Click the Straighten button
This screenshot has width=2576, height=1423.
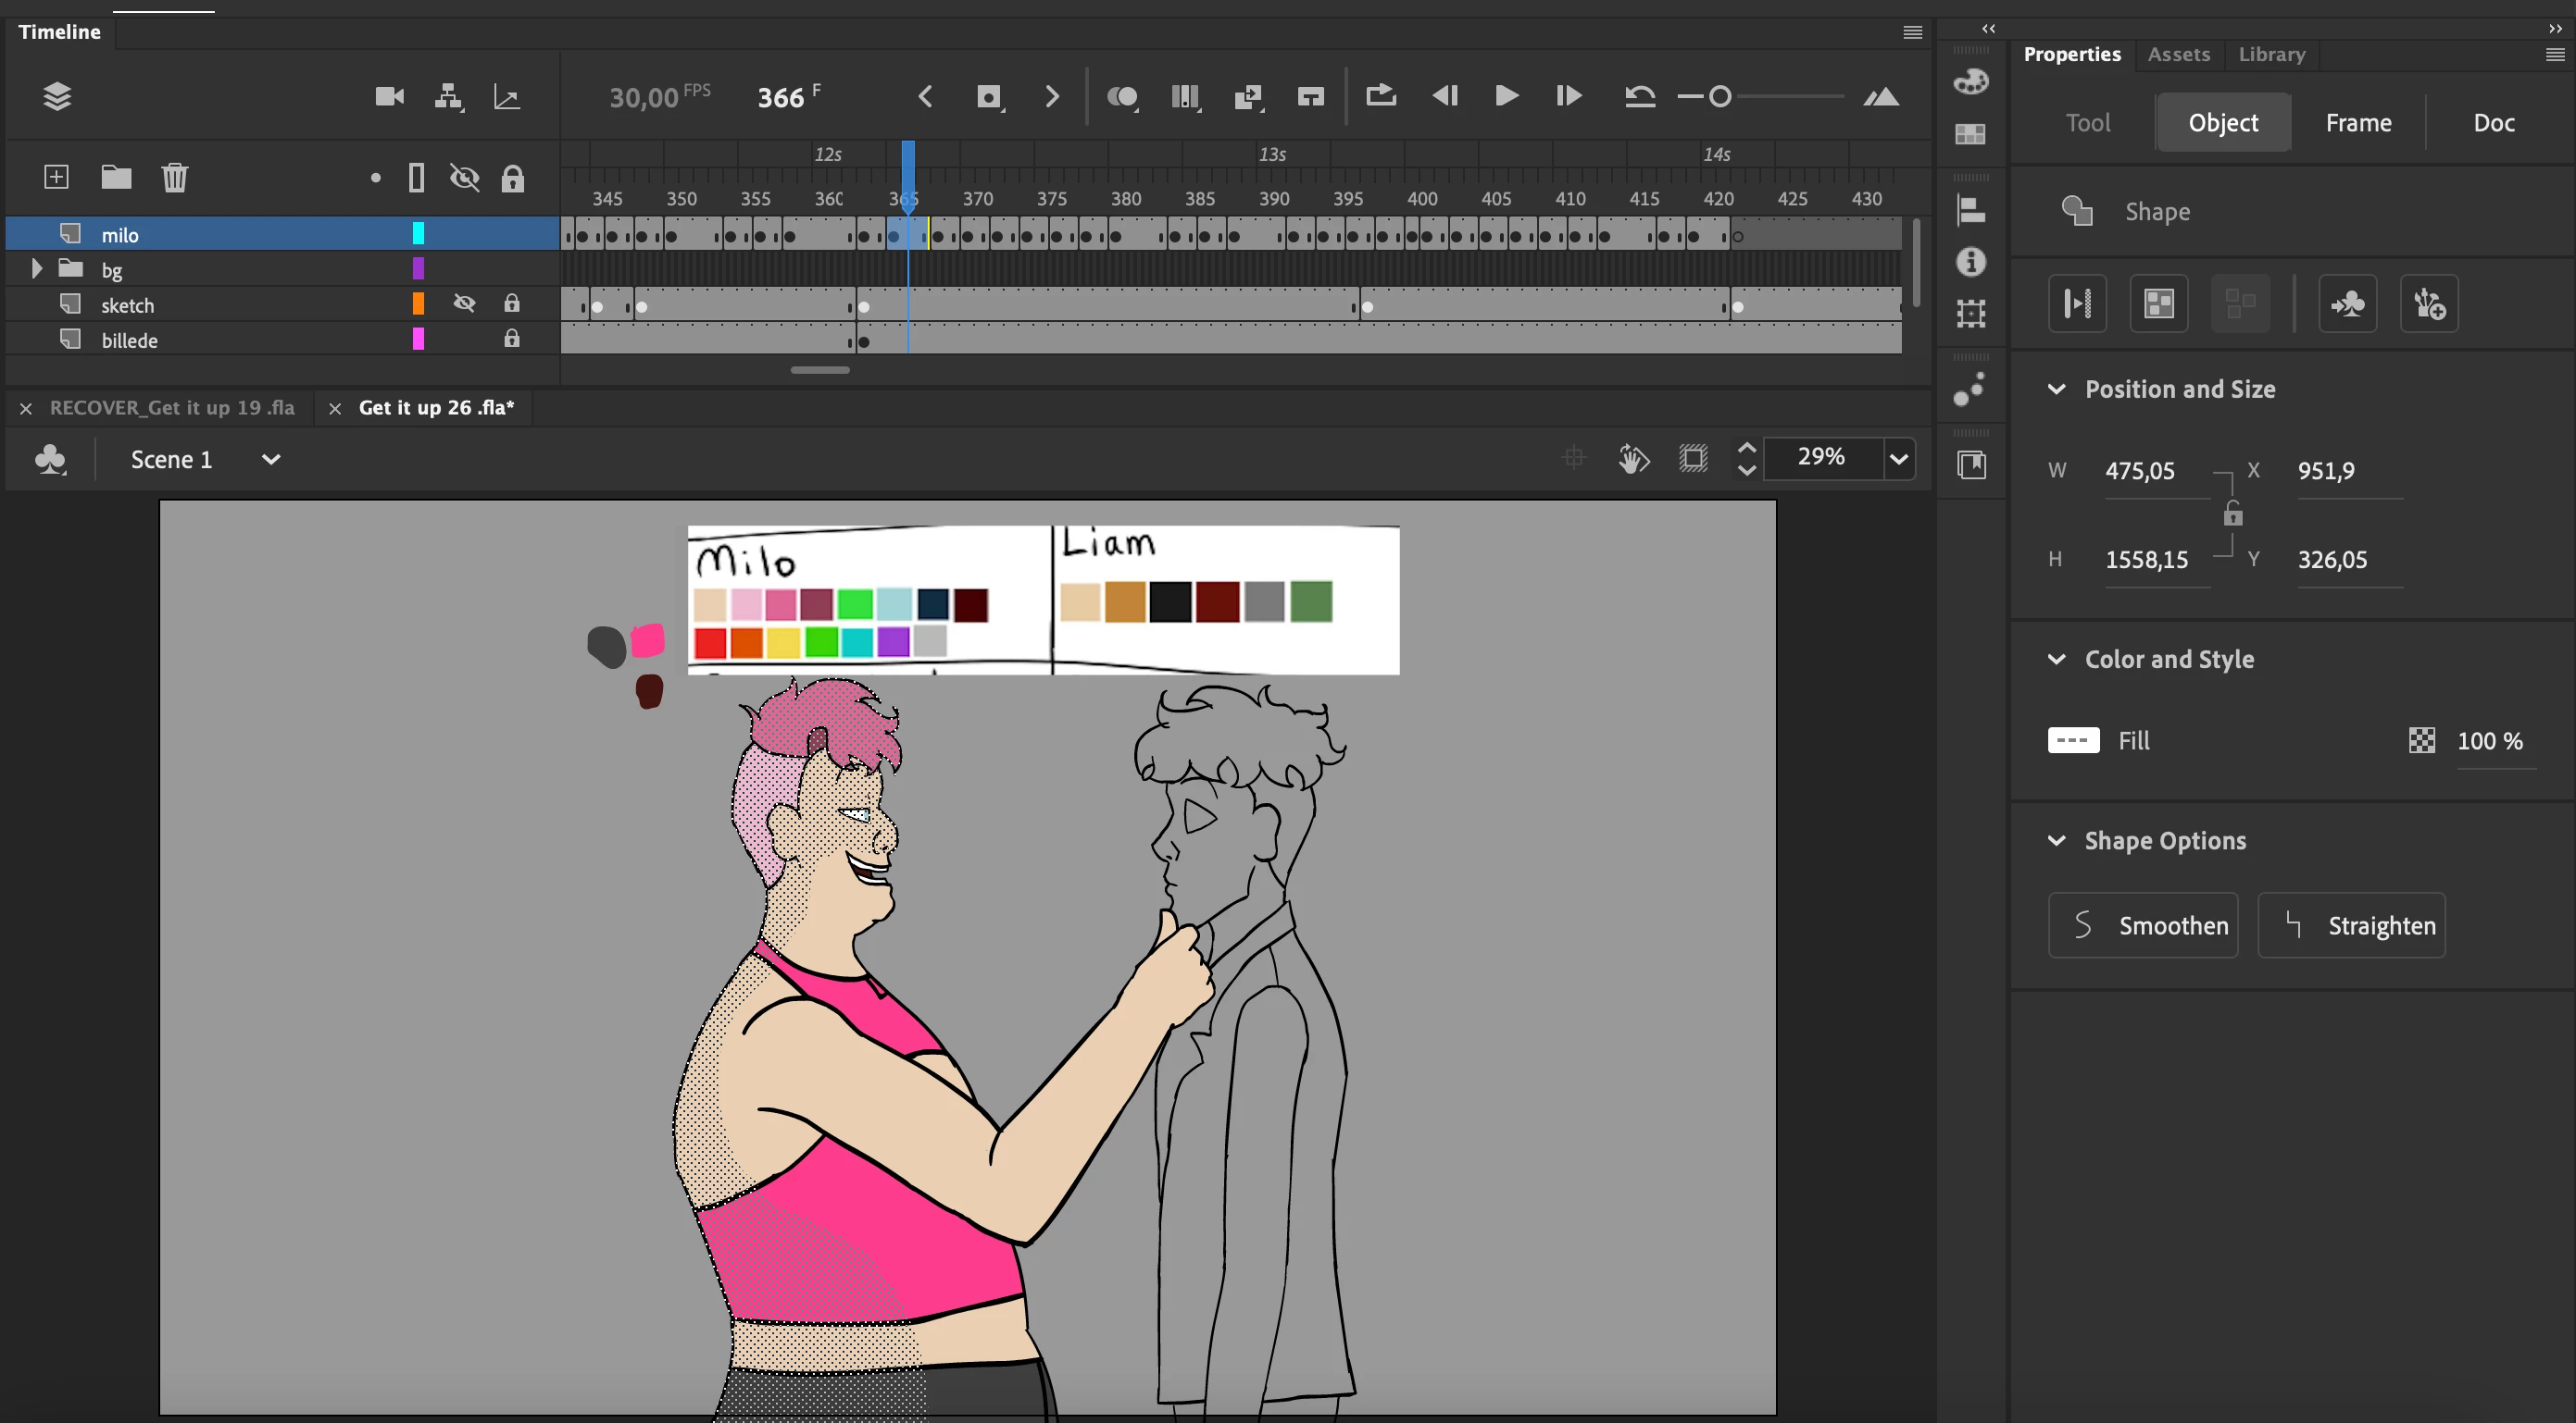point(2351,925)
